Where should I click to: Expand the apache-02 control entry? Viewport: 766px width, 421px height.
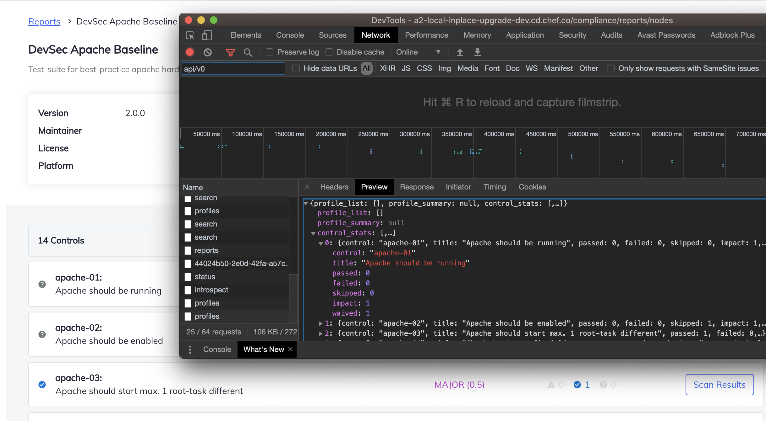tap(321, 323)
